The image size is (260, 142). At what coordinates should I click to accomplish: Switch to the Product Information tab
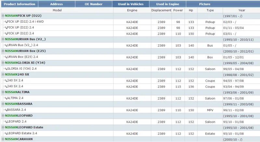click(x=19, y=4)
